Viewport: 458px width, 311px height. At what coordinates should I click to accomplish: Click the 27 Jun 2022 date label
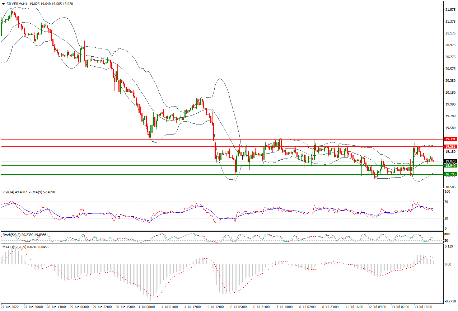[9, 307]
